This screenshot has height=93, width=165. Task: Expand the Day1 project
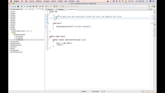point(10,12)
